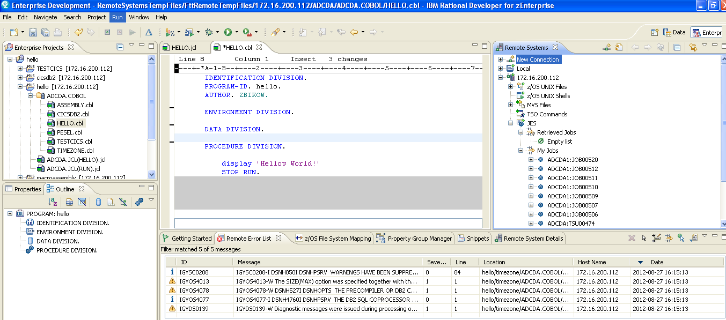Click the Save All toolbar icon
This screenshot has height=320, width=726.
[45, 32]
